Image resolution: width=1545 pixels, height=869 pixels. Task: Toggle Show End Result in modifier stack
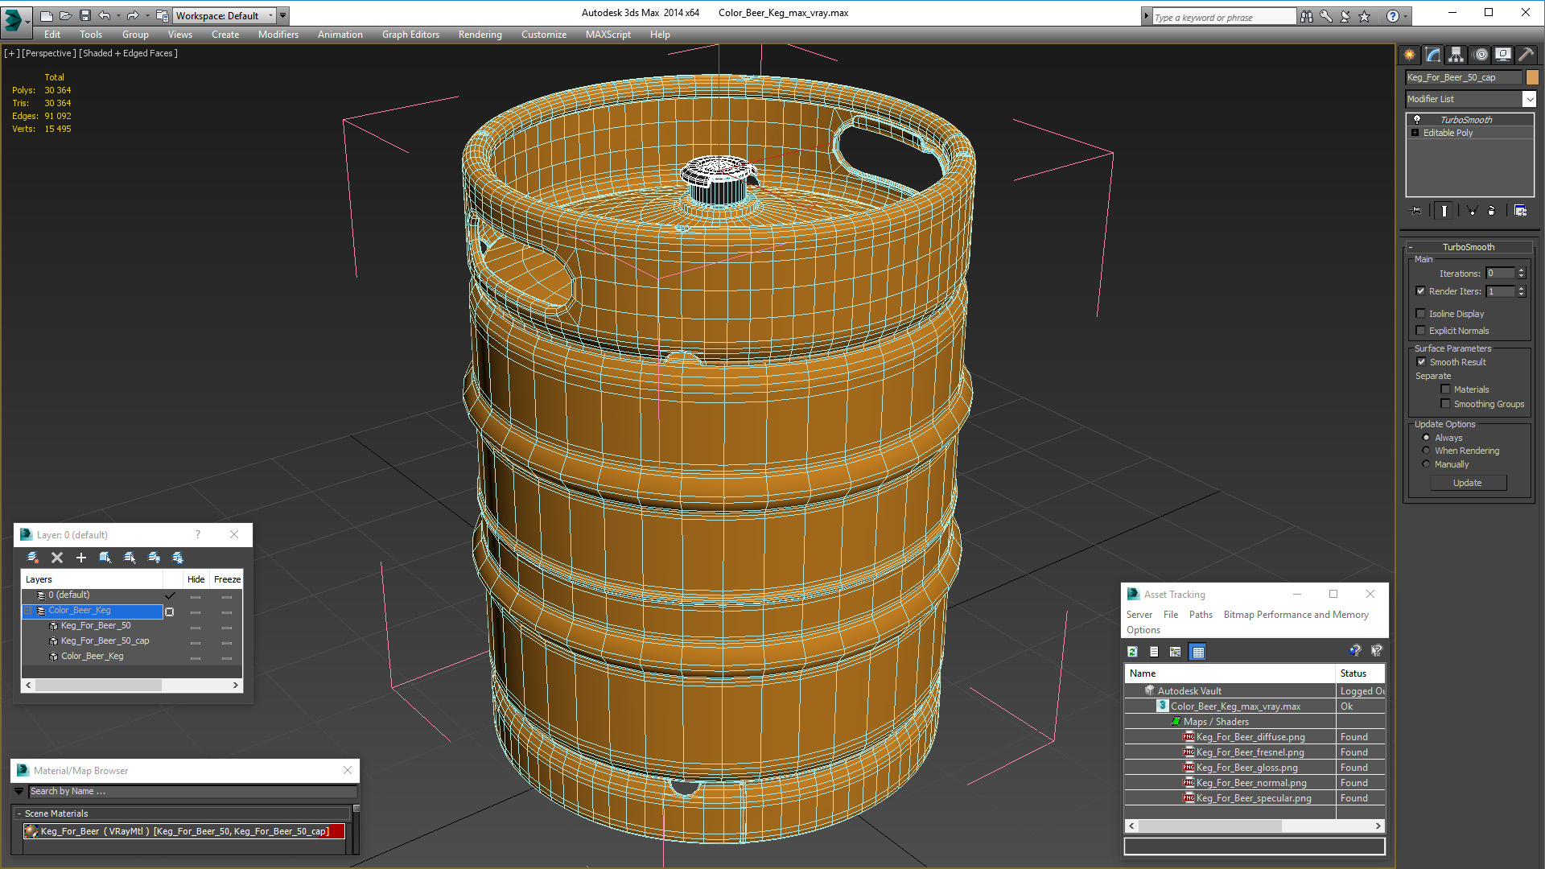1444,211
